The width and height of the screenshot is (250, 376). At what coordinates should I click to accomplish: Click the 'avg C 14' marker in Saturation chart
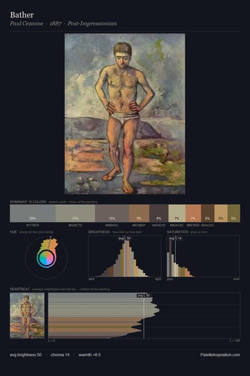point(176,238)
